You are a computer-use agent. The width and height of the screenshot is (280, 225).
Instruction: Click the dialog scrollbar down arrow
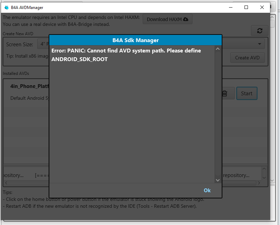point(218,180)
